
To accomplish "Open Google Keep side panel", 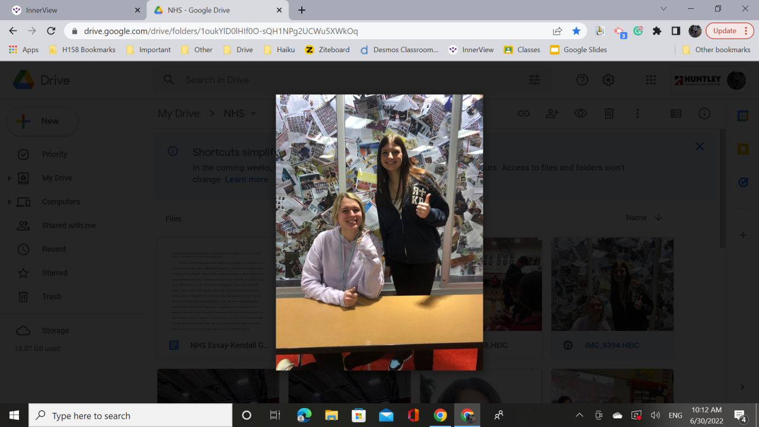I will 743,149.
